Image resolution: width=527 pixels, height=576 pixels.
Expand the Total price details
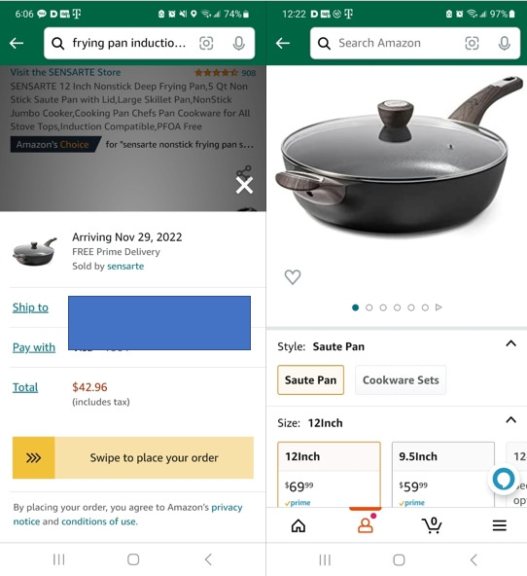25,387
